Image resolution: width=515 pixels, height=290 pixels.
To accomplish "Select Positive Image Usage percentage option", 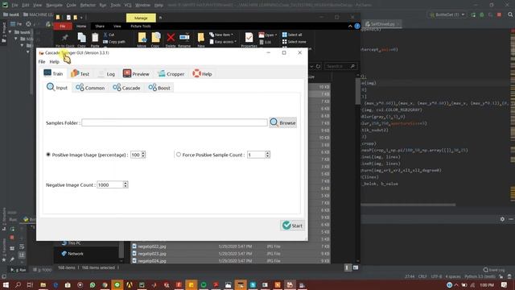I will [48, 155].
